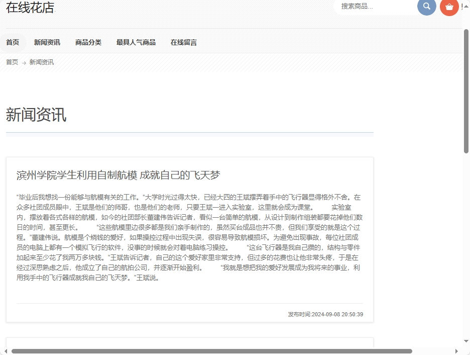
Task: Click the news article content card
Action: click(189, 236)
